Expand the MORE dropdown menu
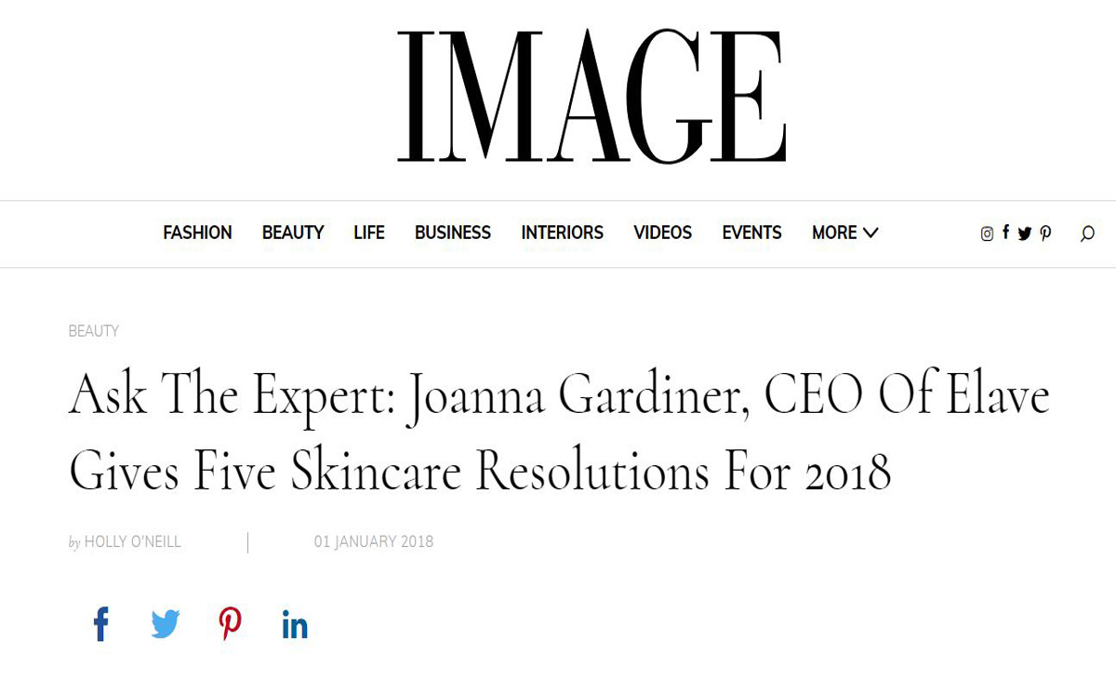This screenshot has height=679, width=1116. tap(844, 233)
